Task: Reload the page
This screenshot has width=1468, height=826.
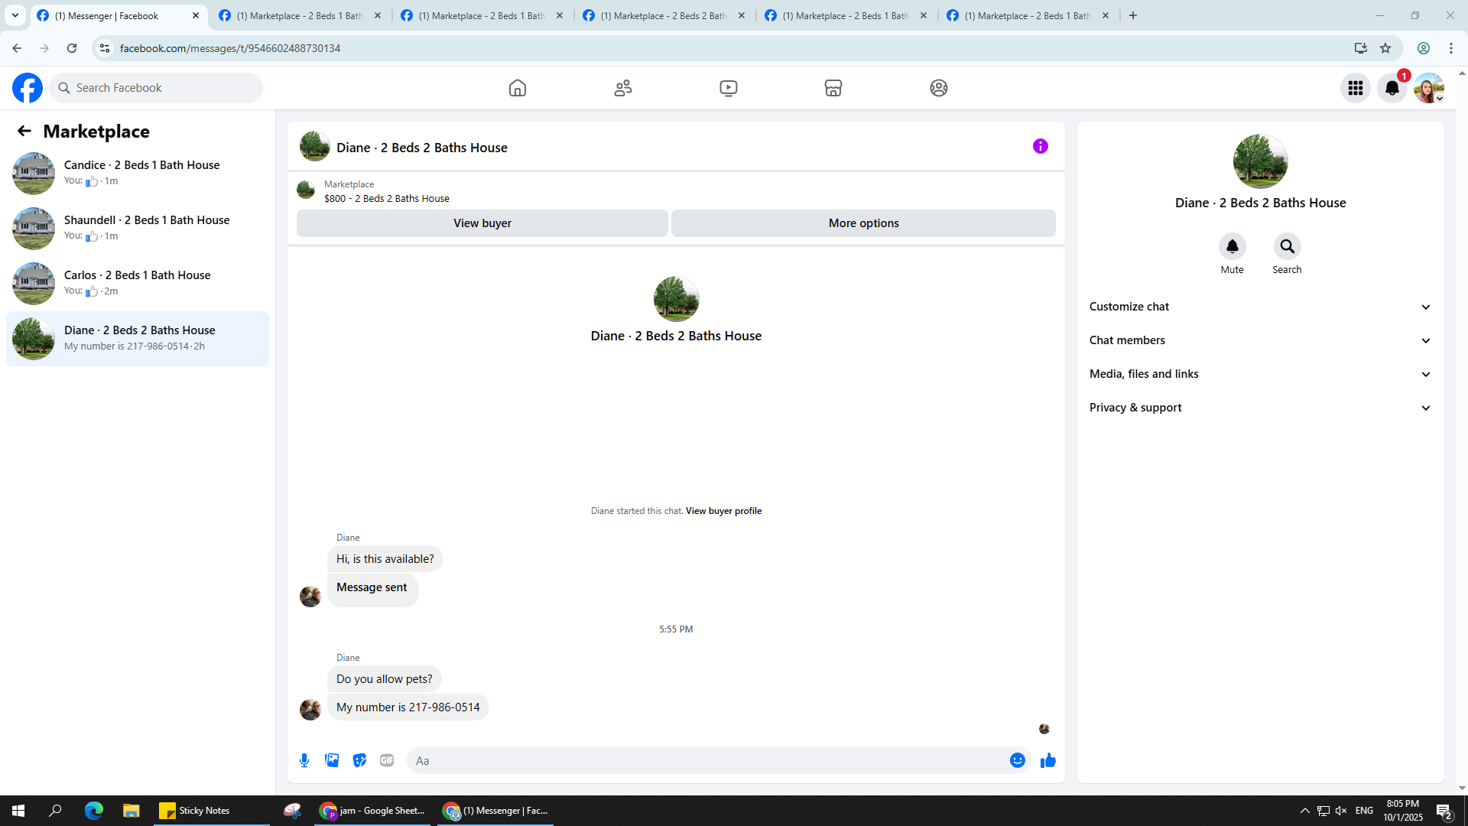Action: coord(72,48)
